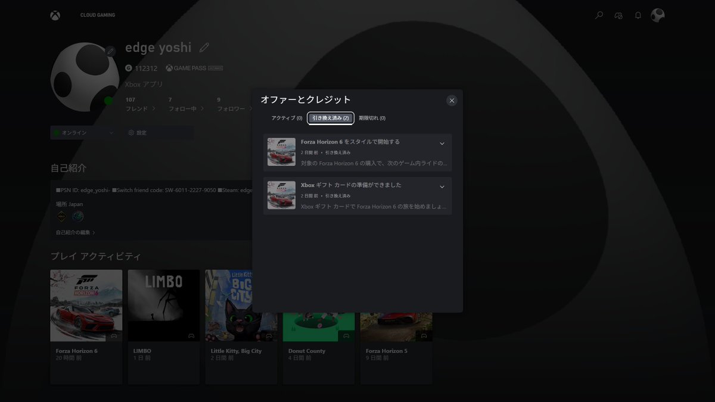The image size is (715, 402).
Task: Click the controller status icon in header
Action: (618, 15)
